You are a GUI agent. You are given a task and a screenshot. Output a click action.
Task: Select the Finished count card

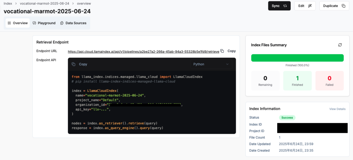(x=297, y=81)
